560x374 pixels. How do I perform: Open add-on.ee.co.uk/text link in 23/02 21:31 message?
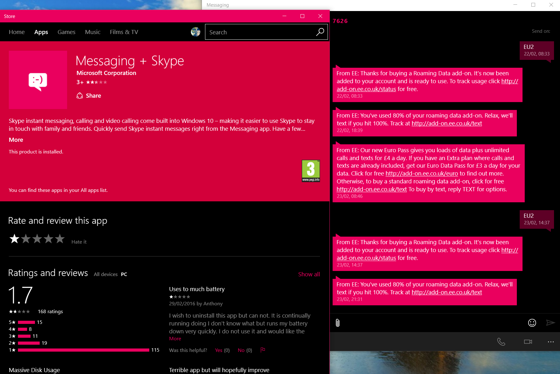[447, 292]
